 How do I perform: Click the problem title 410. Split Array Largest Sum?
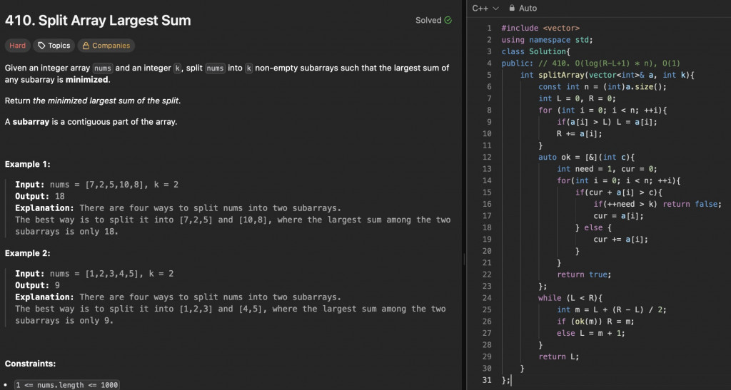[98, 21]
